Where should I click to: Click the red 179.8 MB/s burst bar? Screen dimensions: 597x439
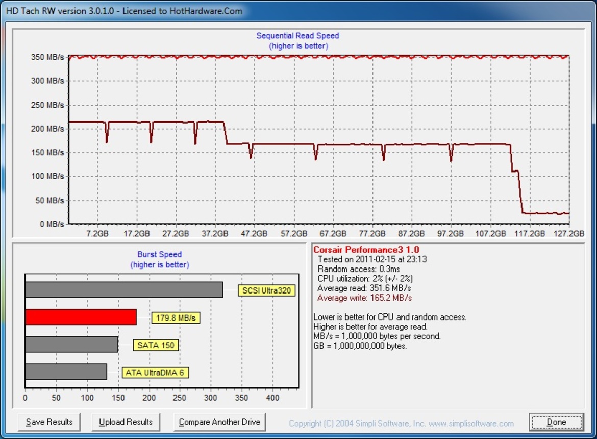[81, 317]
